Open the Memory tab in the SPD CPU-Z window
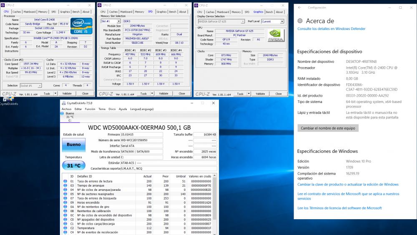Image resolution: width=417 pixels, height=235 pixels. point(139,12)
